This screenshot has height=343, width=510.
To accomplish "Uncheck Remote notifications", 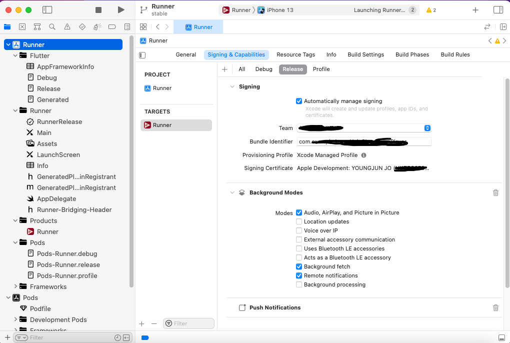I will click(299, 275).
